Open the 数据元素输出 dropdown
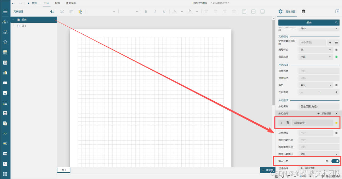The width and height of the screenshot is (342, 179). click(x=319, y=154)
